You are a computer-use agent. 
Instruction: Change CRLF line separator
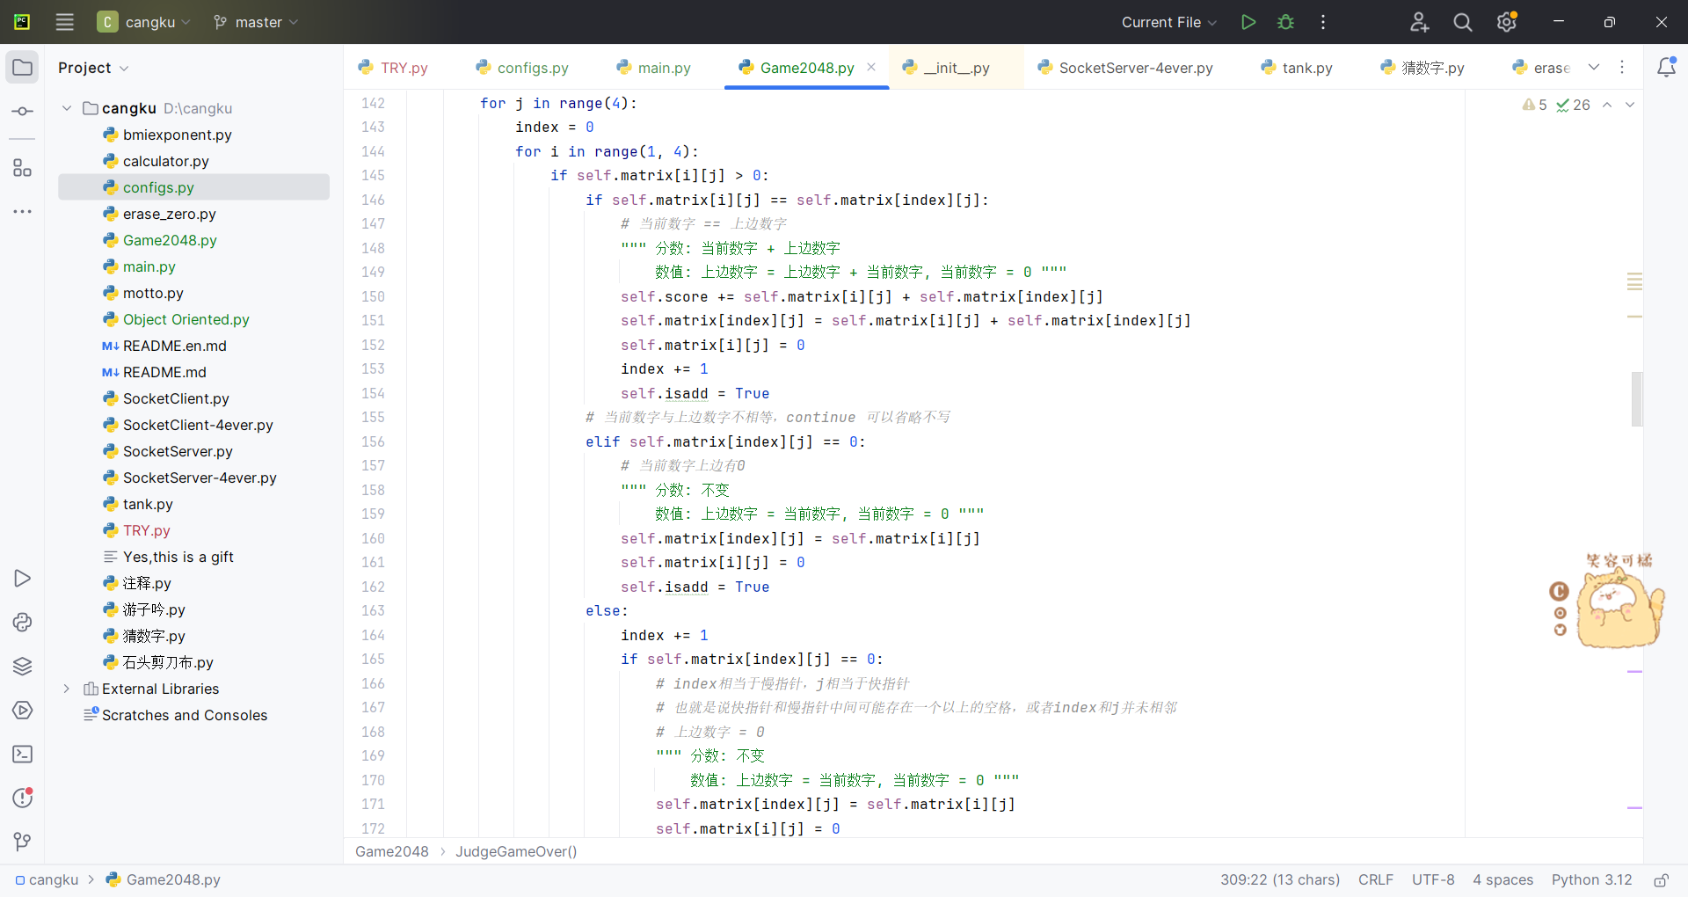(x=1376, y=879)
